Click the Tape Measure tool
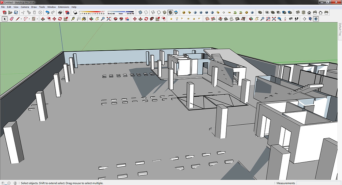This screenshot has width=342, height=185. [73, 19]
